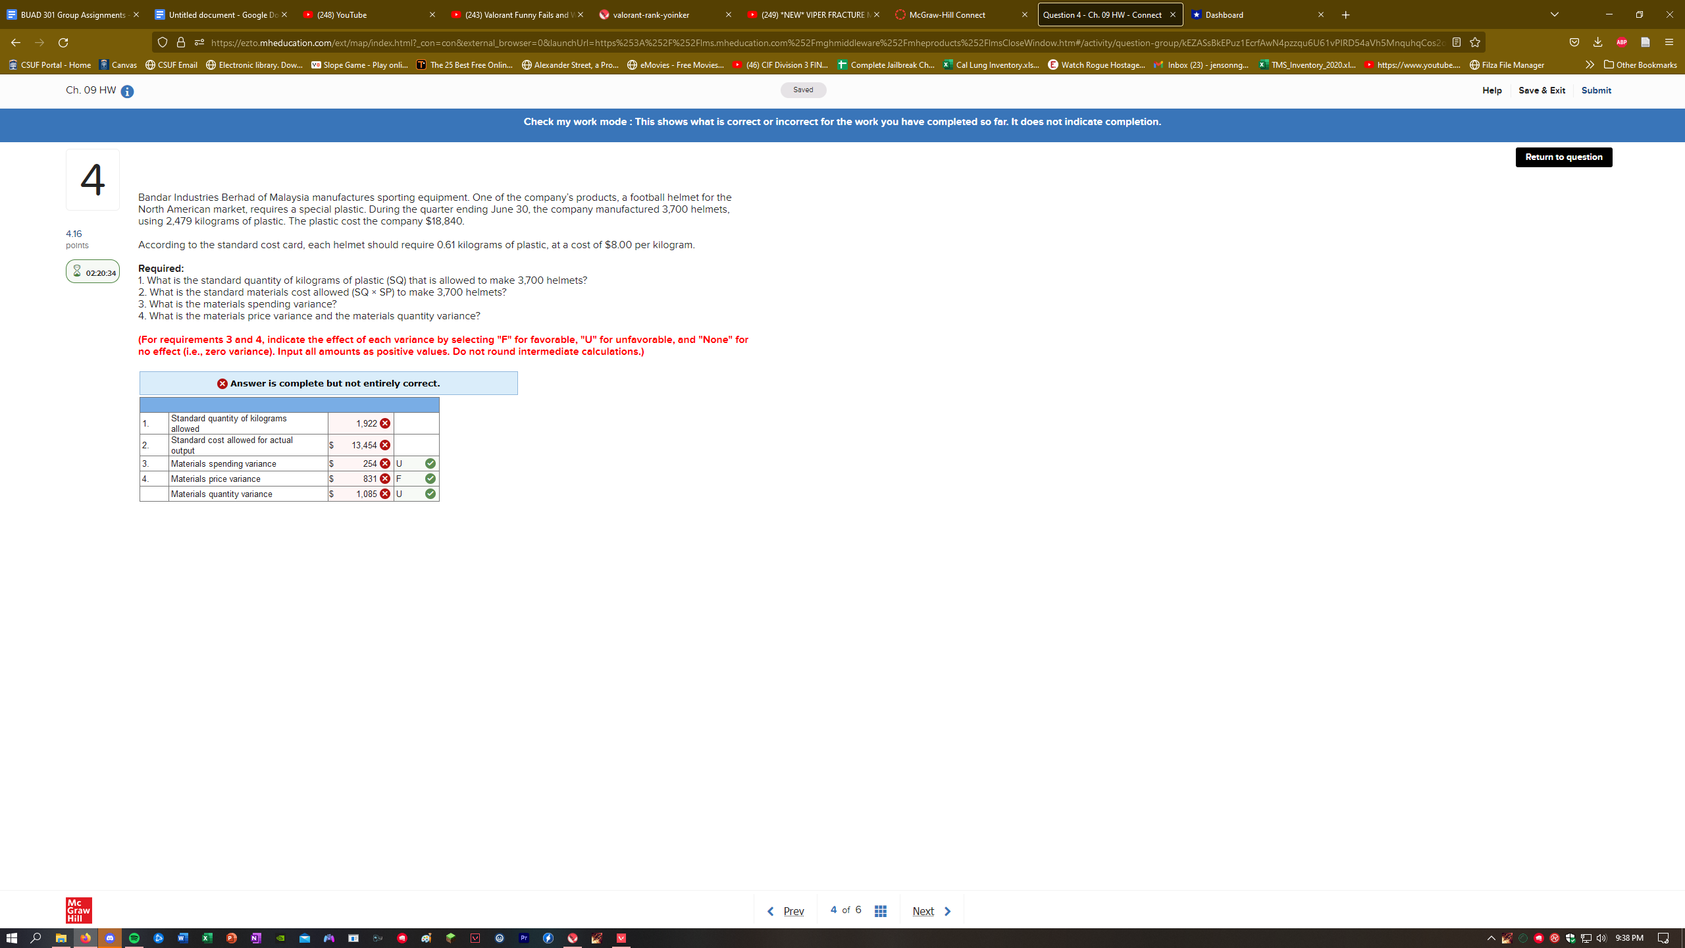Viewport: 1685px width, 948px height.
Task: Open reader view icon in address bar
Action: (x=1457, y=43)
